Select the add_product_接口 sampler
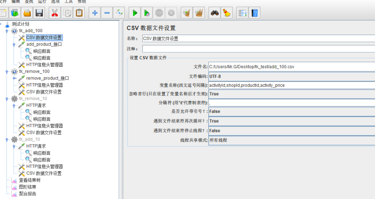The height and width of the screenshot is (199, 375). pos(44,44)
